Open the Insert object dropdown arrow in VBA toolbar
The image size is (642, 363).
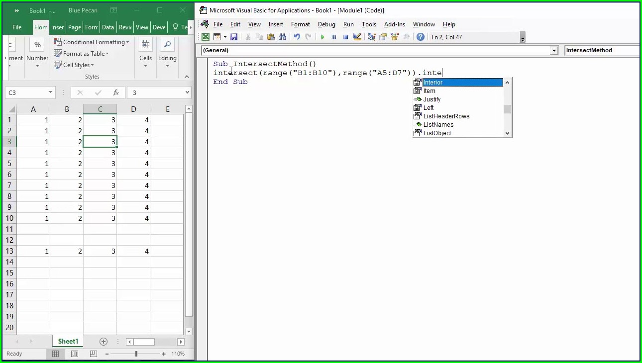click(x=225, y=37)
